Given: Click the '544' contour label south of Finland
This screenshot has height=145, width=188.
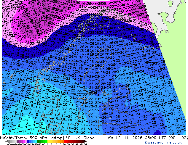Looking at the screenshot, I should (94, 93).
